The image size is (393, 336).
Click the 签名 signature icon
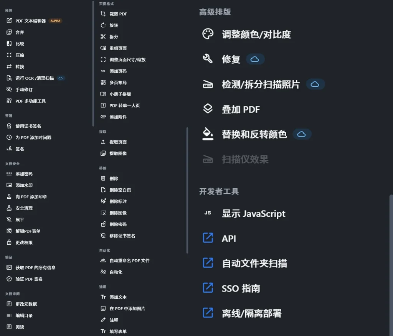(x=9, y=149)
